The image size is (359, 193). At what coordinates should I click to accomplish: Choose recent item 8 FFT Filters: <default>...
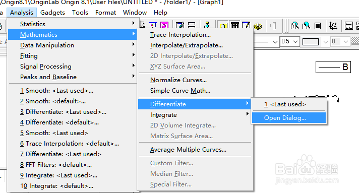(72, 164)
